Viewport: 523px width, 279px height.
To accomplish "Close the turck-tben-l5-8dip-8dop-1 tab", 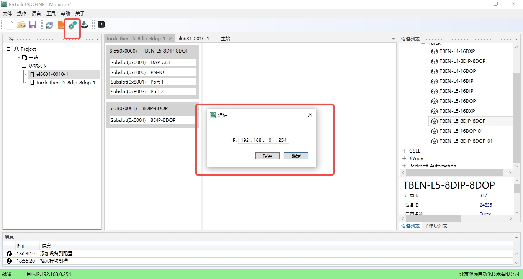I will [x=171, y=39].
